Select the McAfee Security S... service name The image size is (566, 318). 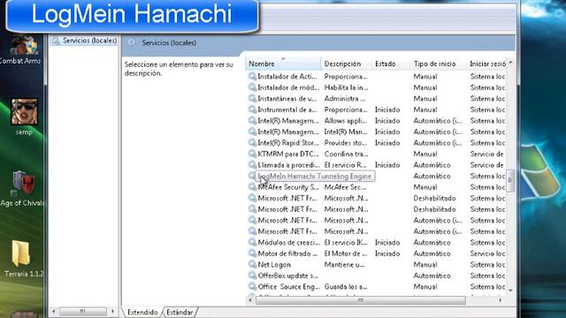(x=288, y=187)
